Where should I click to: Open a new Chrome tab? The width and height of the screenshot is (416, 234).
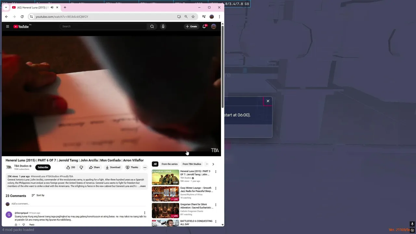click(65, 7)
